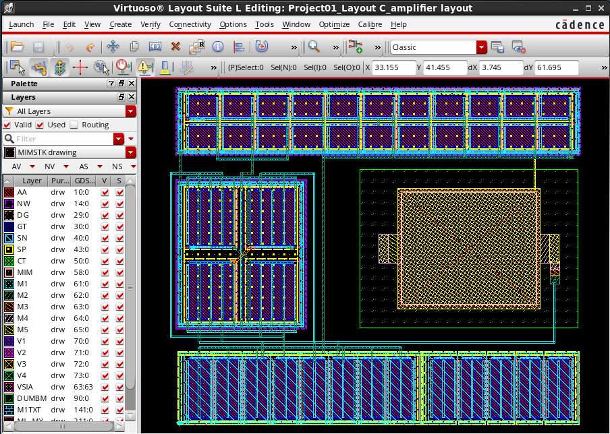Screen dimensions: 610x434
Task: Expand the NS dropdown arrow
Action: tap(134, 166)
